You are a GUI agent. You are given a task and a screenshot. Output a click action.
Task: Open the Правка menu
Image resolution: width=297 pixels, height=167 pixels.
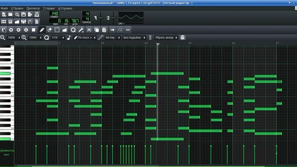pyautogui.click(x=17, y=8)
